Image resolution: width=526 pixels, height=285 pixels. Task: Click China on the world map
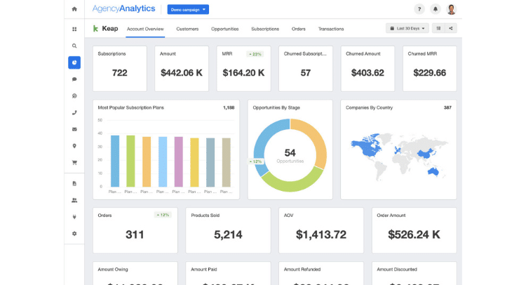point(425,154)
